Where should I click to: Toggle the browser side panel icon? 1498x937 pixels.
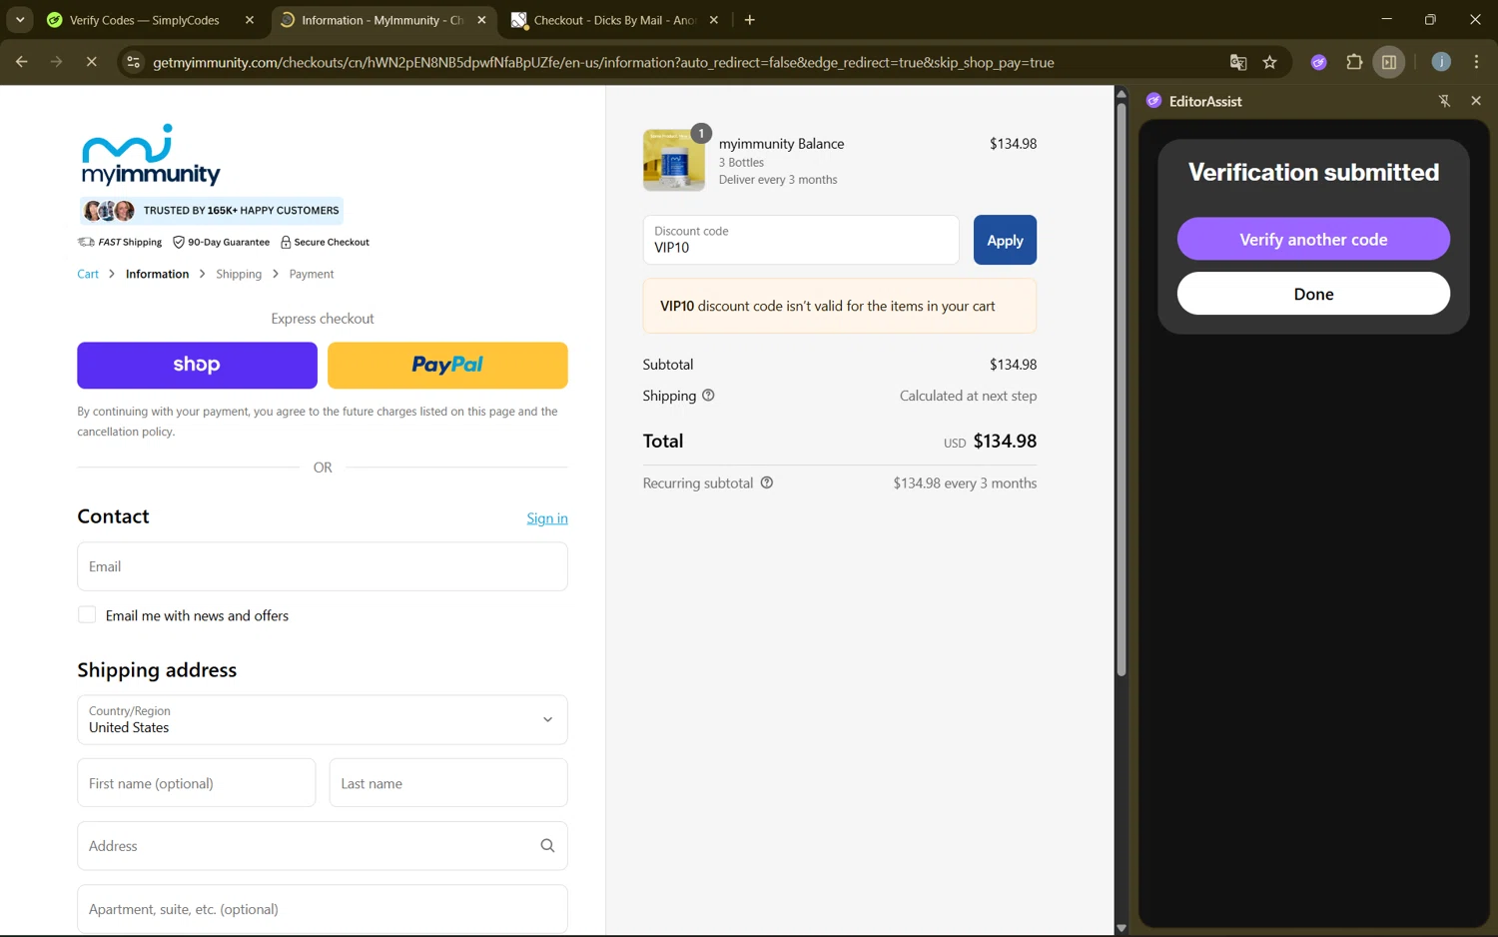pos(1389,62)
